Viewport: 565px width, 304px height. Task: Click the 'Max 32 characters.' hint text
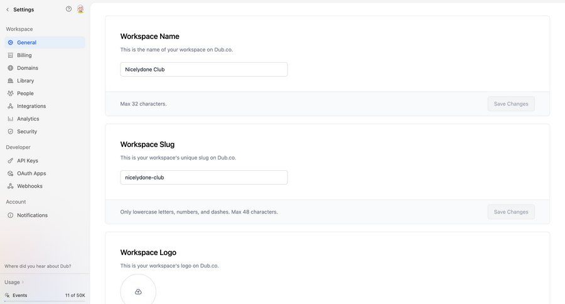(x=143, y=104)
